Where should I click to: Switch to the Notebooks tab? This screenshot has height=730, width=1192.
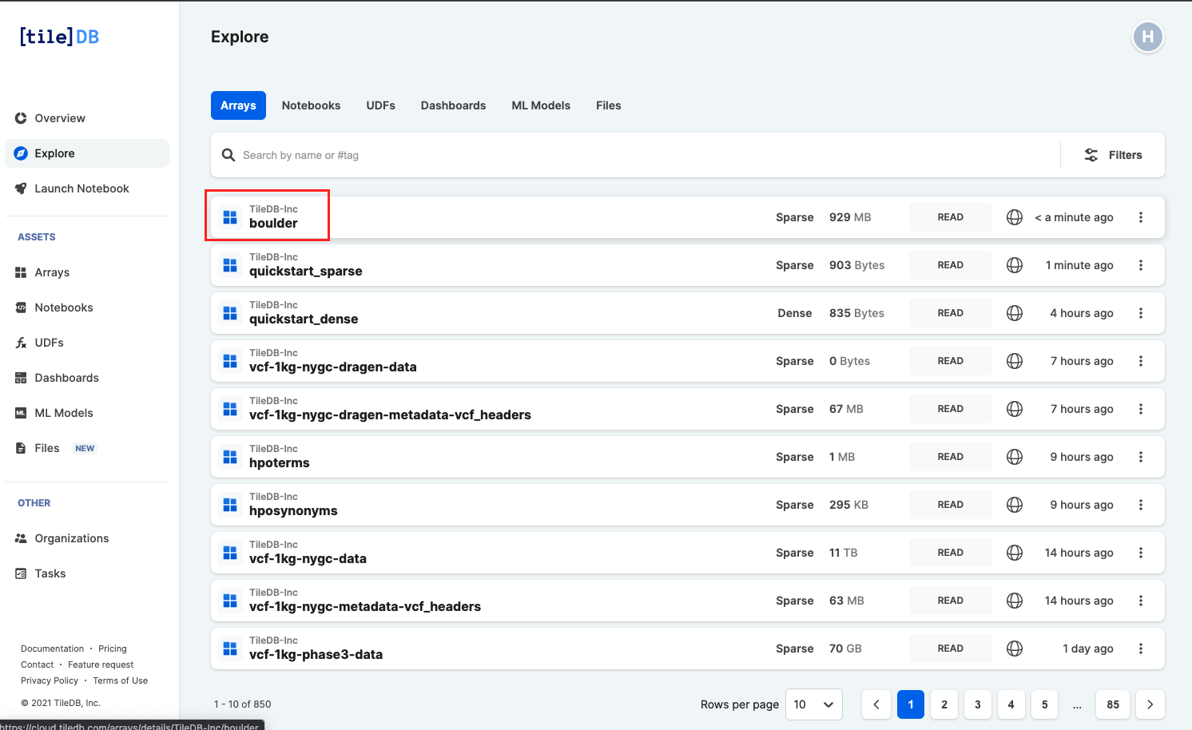pyautogui.click(x=311, y=105)
